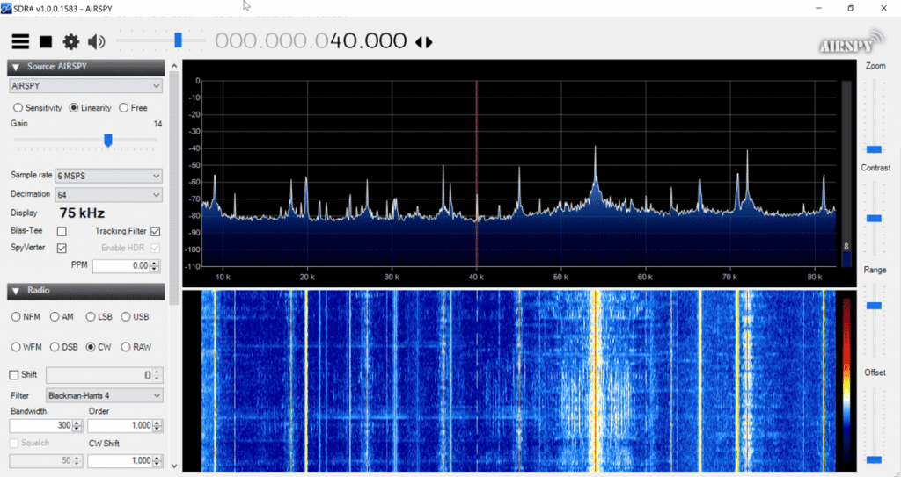Click the SDR# app icon in title bar
Image resolution: width=901 pixels, height=477 pixels.
[7, 8]
